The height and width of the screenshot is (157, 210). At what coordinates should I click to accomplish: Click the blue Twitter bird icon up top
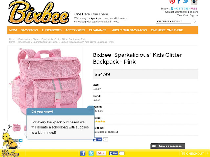[186, 1]
